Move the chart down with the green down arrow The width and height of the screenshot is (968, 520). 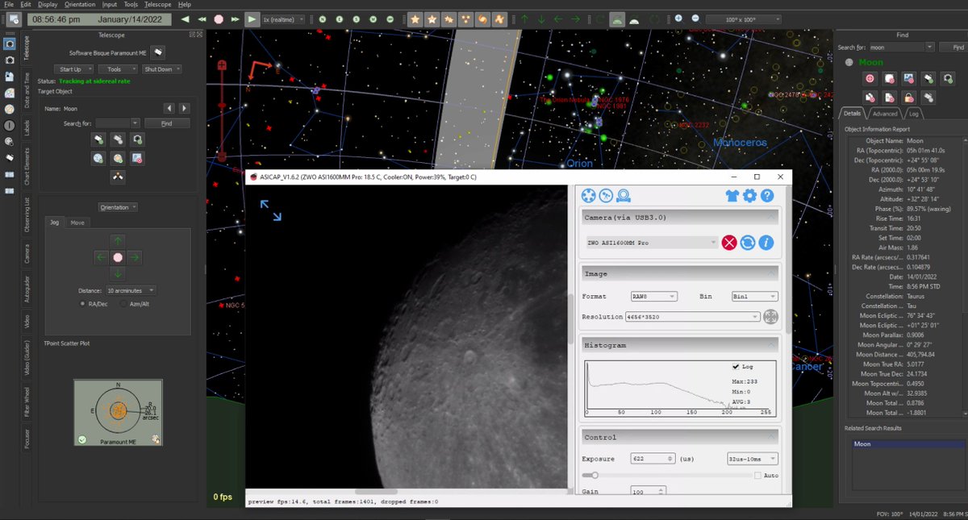pos(542,19)
